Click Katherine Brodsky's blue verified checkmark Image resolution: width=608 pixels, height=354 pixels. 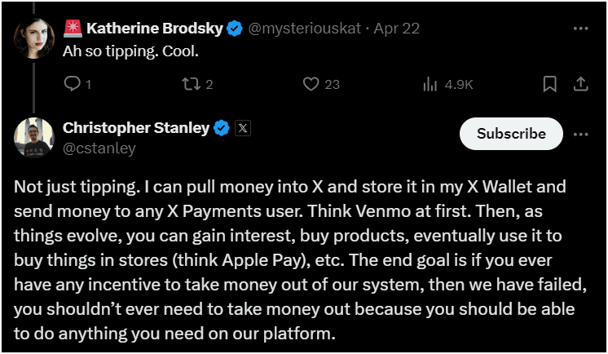click(235, 29)
